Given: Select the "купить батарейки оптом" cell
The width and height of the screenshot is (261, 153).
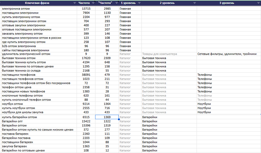Looking at the screenshot, I should pyautogui.click(x=19, y=117).
